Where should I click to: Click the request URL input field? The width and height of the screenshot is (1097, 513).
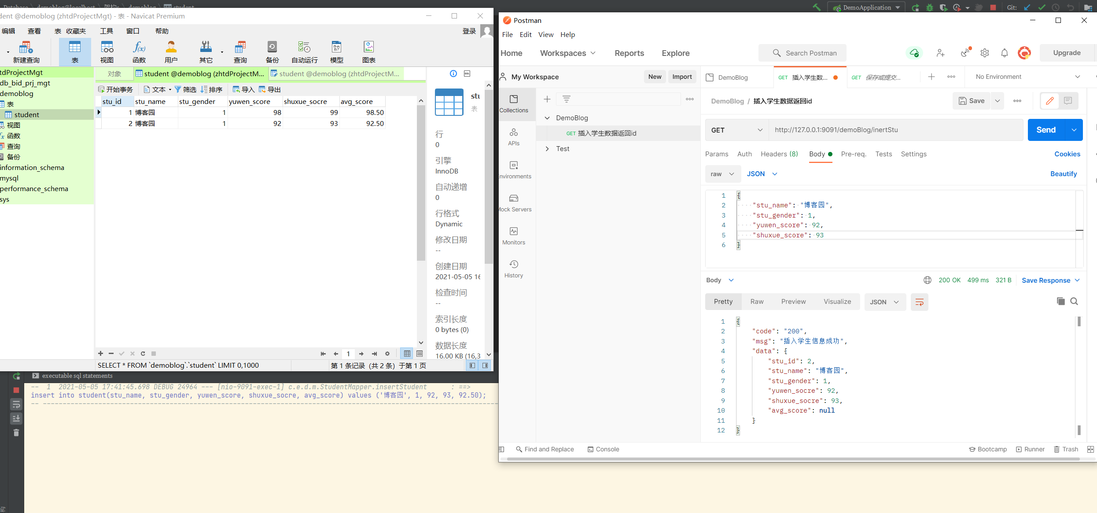tap(896, 130)
